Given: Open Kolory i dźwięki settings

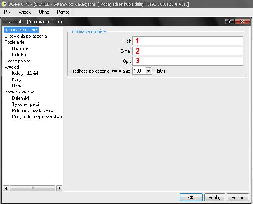Looking at the screenshot, I should 26,73.
